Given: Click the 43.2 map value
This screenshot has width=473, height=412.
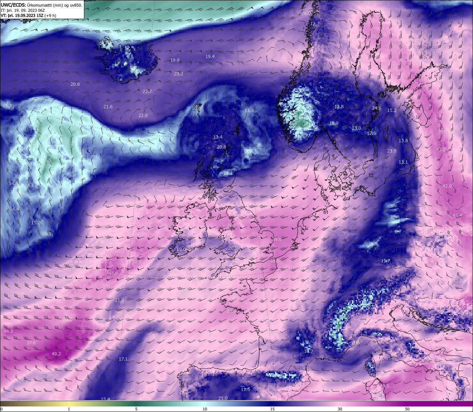Looking at the screenshot, I should (x=441, y=149).
